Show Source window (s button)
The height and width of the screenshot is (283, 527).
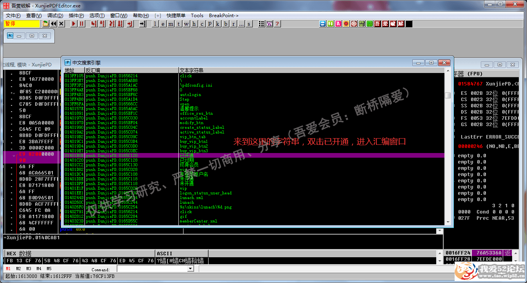(249, 24)
